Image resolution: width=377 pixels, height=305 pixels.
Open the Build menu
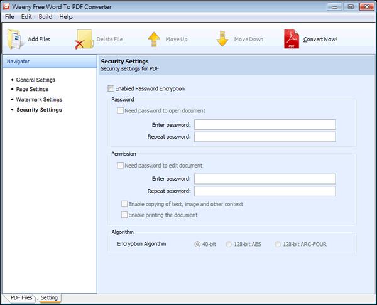tap(45, 16)
